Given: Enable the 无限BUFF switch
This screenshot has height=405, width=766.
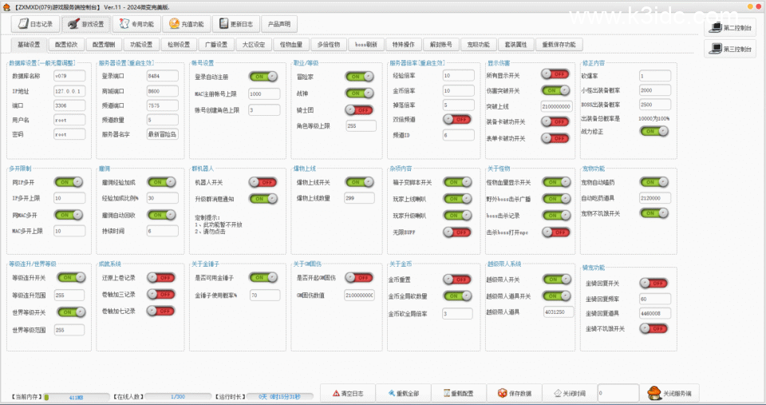Looking at the screenshot, I should (458, 232).
